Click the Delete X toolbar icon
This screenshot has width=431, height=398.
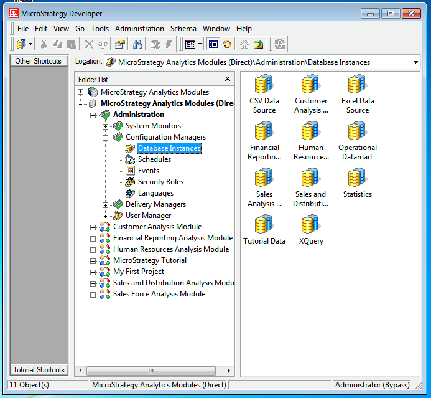tap(89, 44)
